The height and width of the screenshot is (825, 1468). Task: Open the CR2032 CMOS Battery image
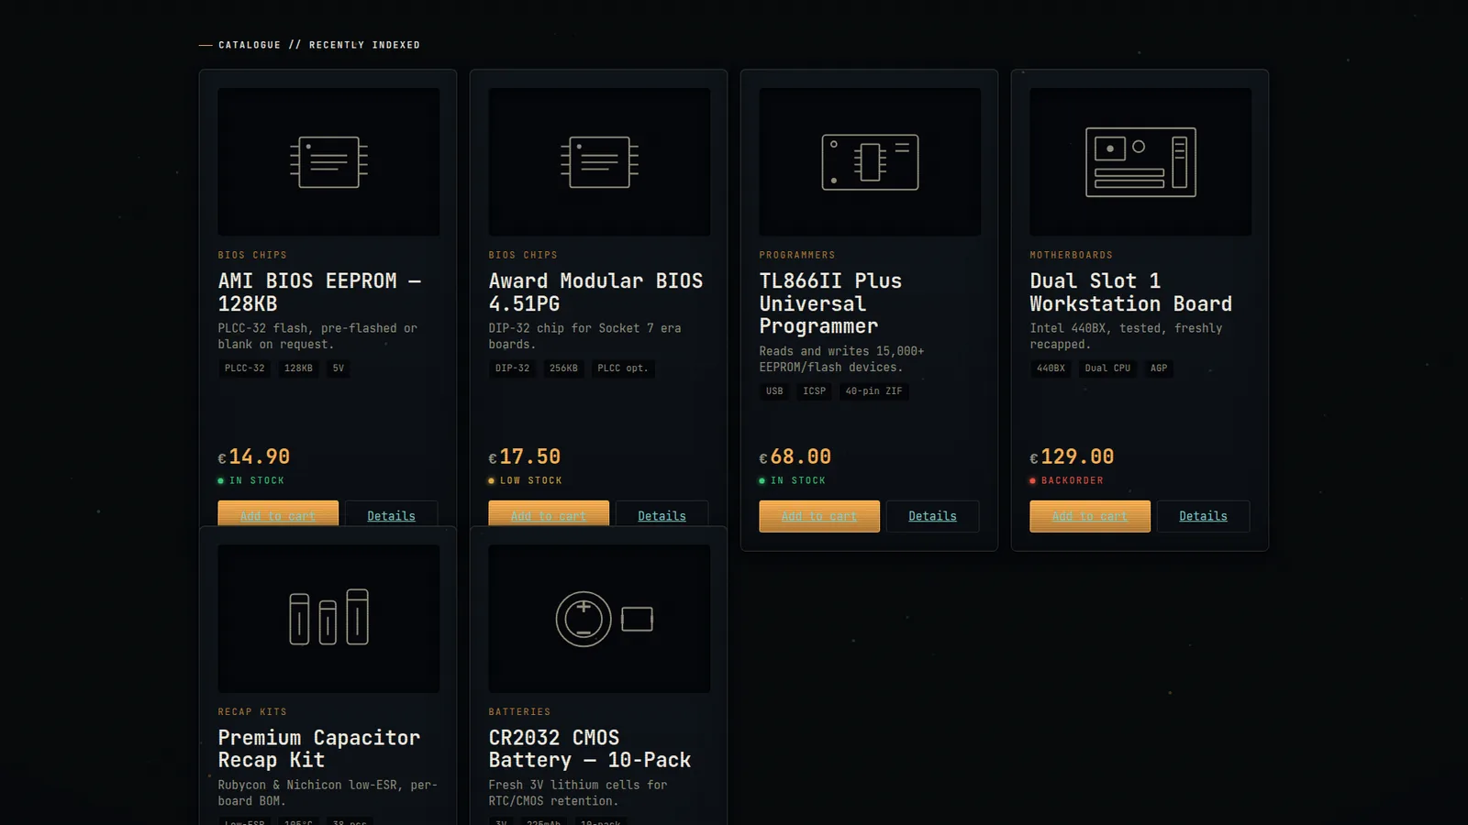pos(599,619)
